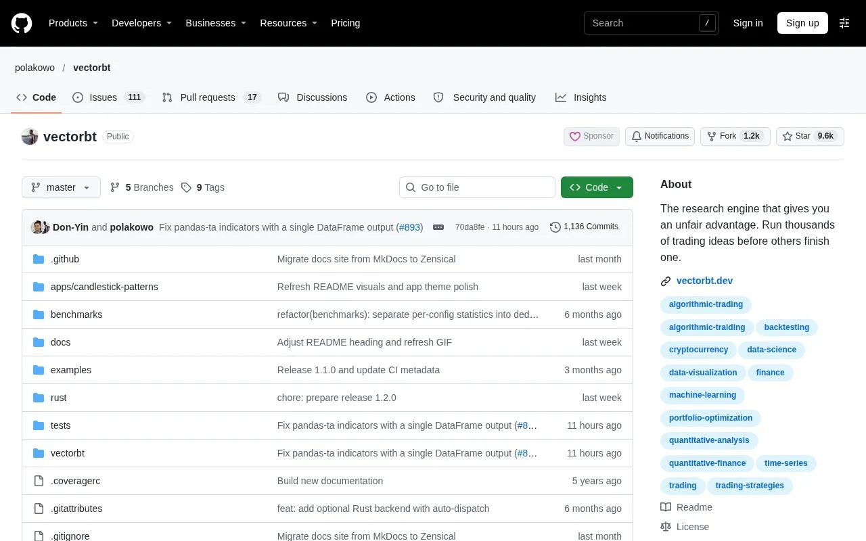866x541 pixels.
Task: Open the master branch selector dropdown
Action: click(x=61, y=187)
